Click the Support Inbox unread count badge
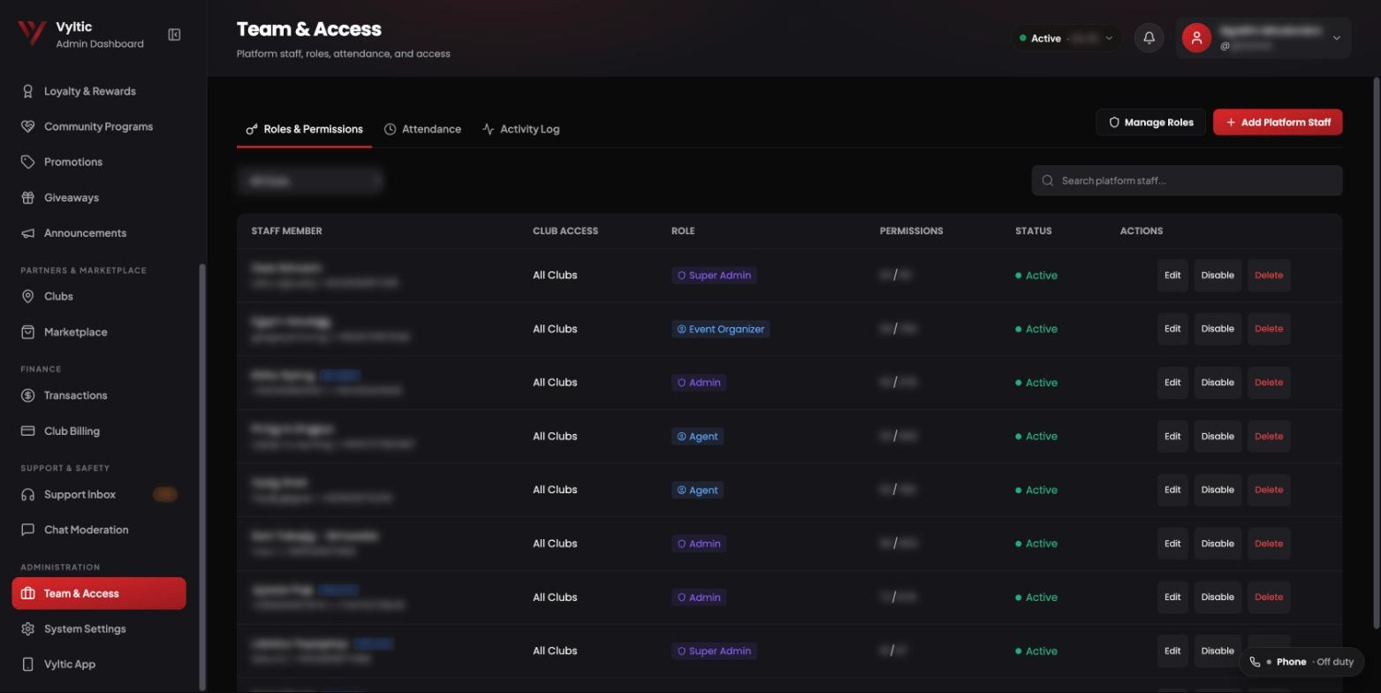Screen dimensions: 1381x693 click(165, 494)
